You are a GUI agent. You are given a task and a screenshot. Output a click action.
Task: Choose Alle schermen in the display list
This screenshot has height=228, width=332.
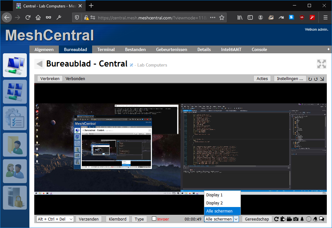click(222, 211)
